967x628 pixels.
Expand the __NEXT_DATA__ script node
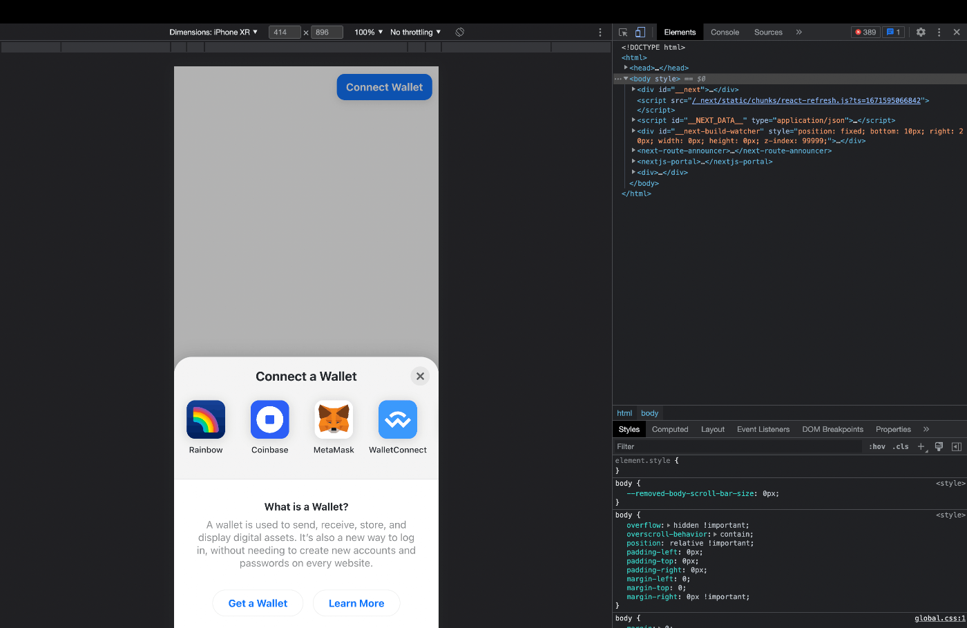coord(633,120)
